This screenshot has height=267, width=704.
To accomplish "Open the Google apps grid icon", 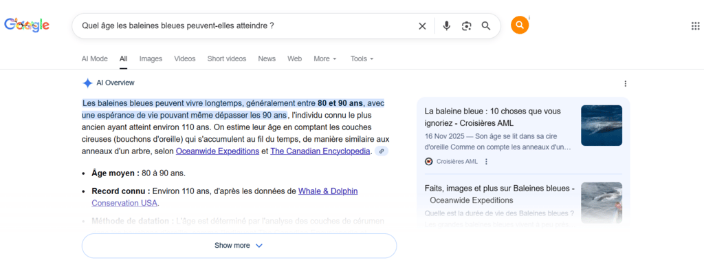I will click(x=695, y=26).
